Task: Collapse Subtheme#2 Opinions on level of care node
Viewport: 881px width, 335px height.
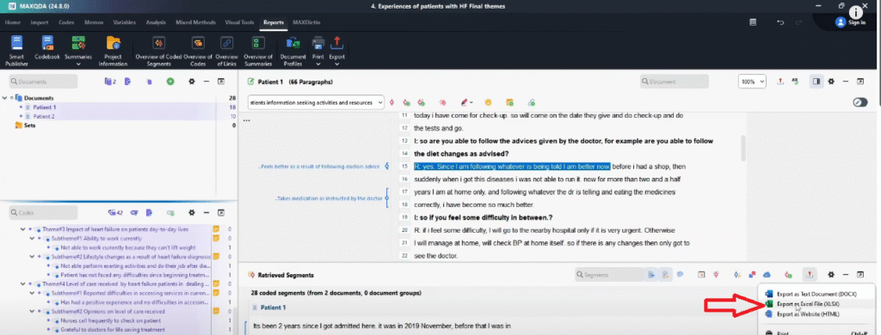Action: (x=32, y=311)
